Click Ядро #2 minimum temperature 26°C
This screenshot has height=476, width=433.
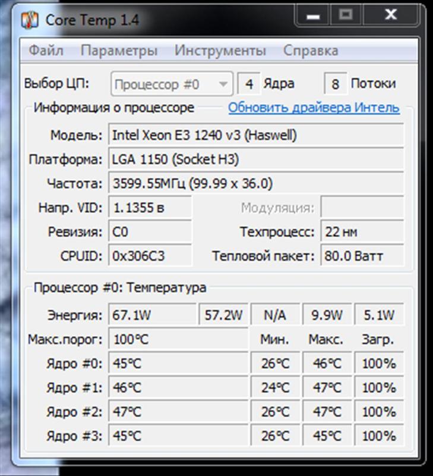pos(275,412)
